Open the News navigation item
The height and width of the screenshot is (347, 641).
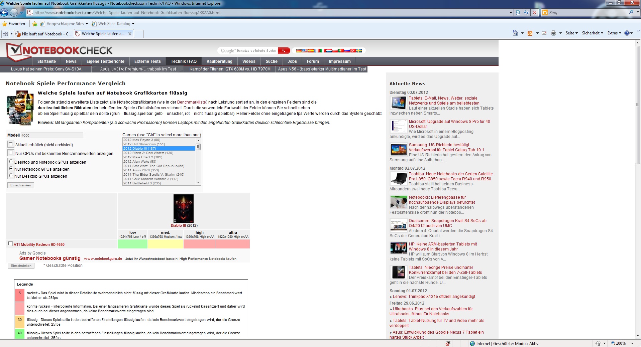coord(71,61)
